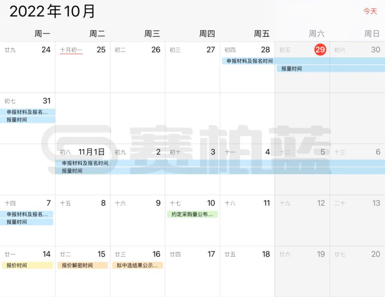Viewport: 385px width, 297px height.
Task: Select date 8 labeled 十五
Action: click(x=103, y=203)
